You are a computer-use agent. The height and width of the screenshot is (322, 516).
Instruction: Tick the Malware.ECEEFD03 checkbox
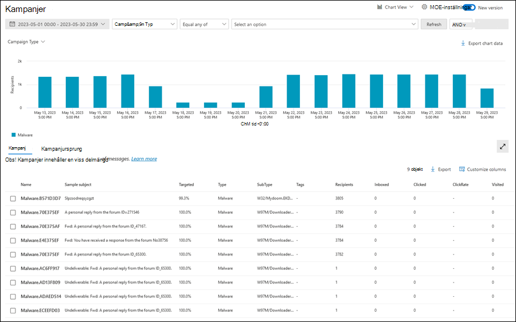pyautogui.click(x=13, y=311)
